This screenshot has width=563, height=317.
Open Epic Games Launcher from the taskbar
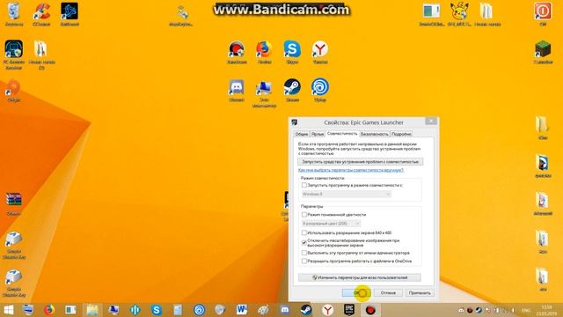349,310
